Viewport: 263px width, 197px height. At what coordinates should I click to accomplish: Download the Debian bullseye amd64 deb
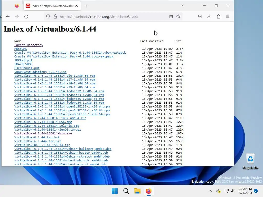(x=63, y=149)
